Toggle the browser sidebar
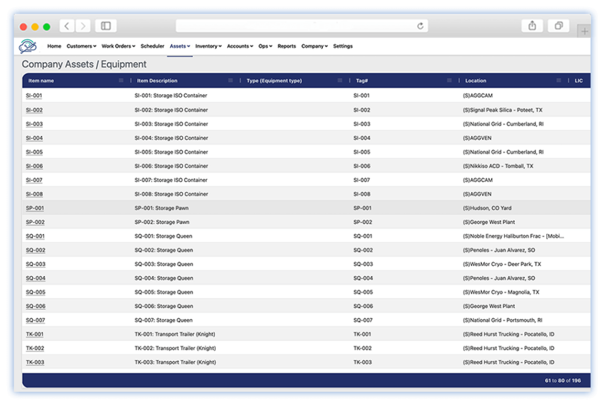600x404 pixels. coord(105,26)
